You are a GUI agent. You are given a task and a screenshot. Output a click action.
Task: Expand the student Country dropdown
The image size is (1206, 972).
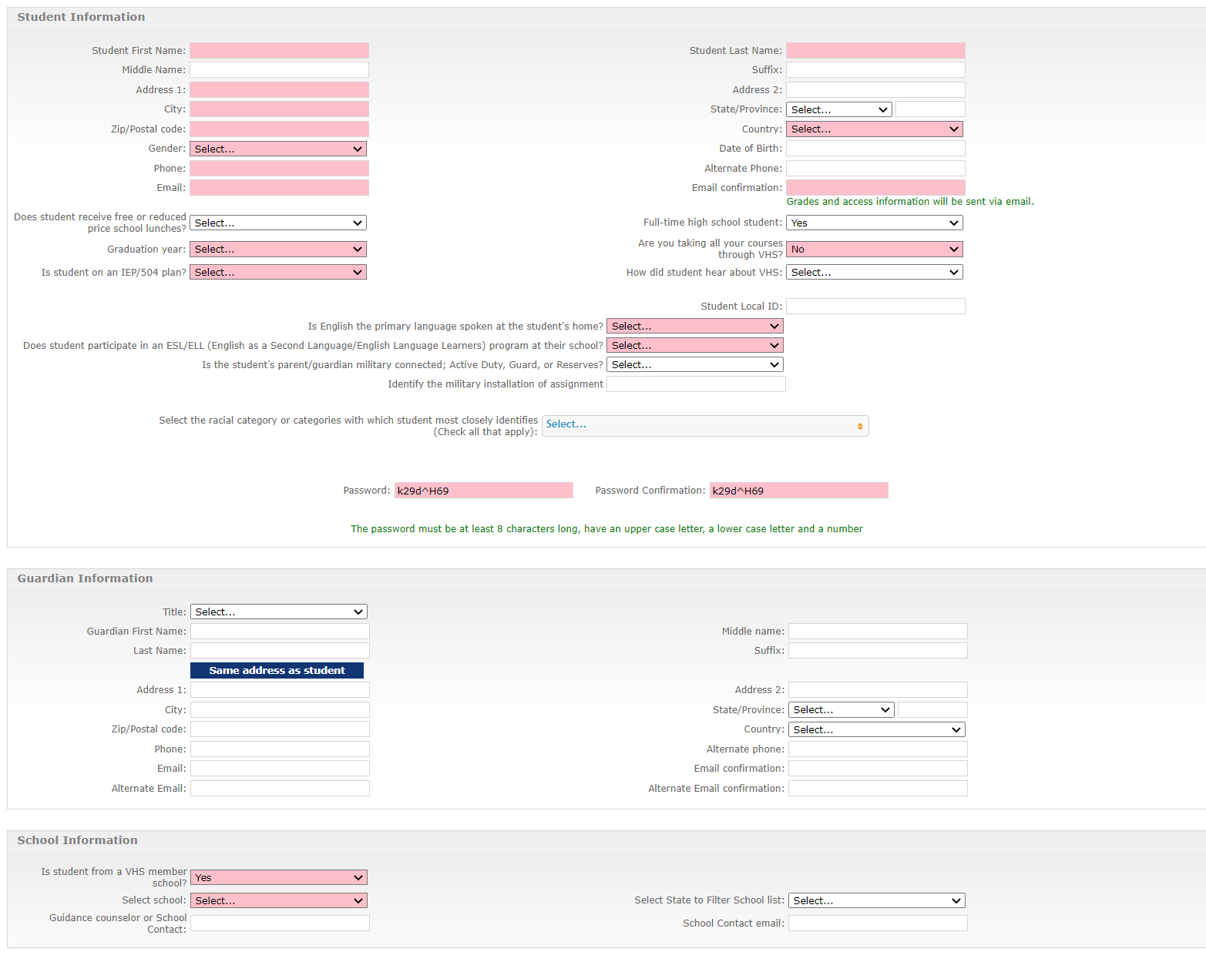click(874, 129)
